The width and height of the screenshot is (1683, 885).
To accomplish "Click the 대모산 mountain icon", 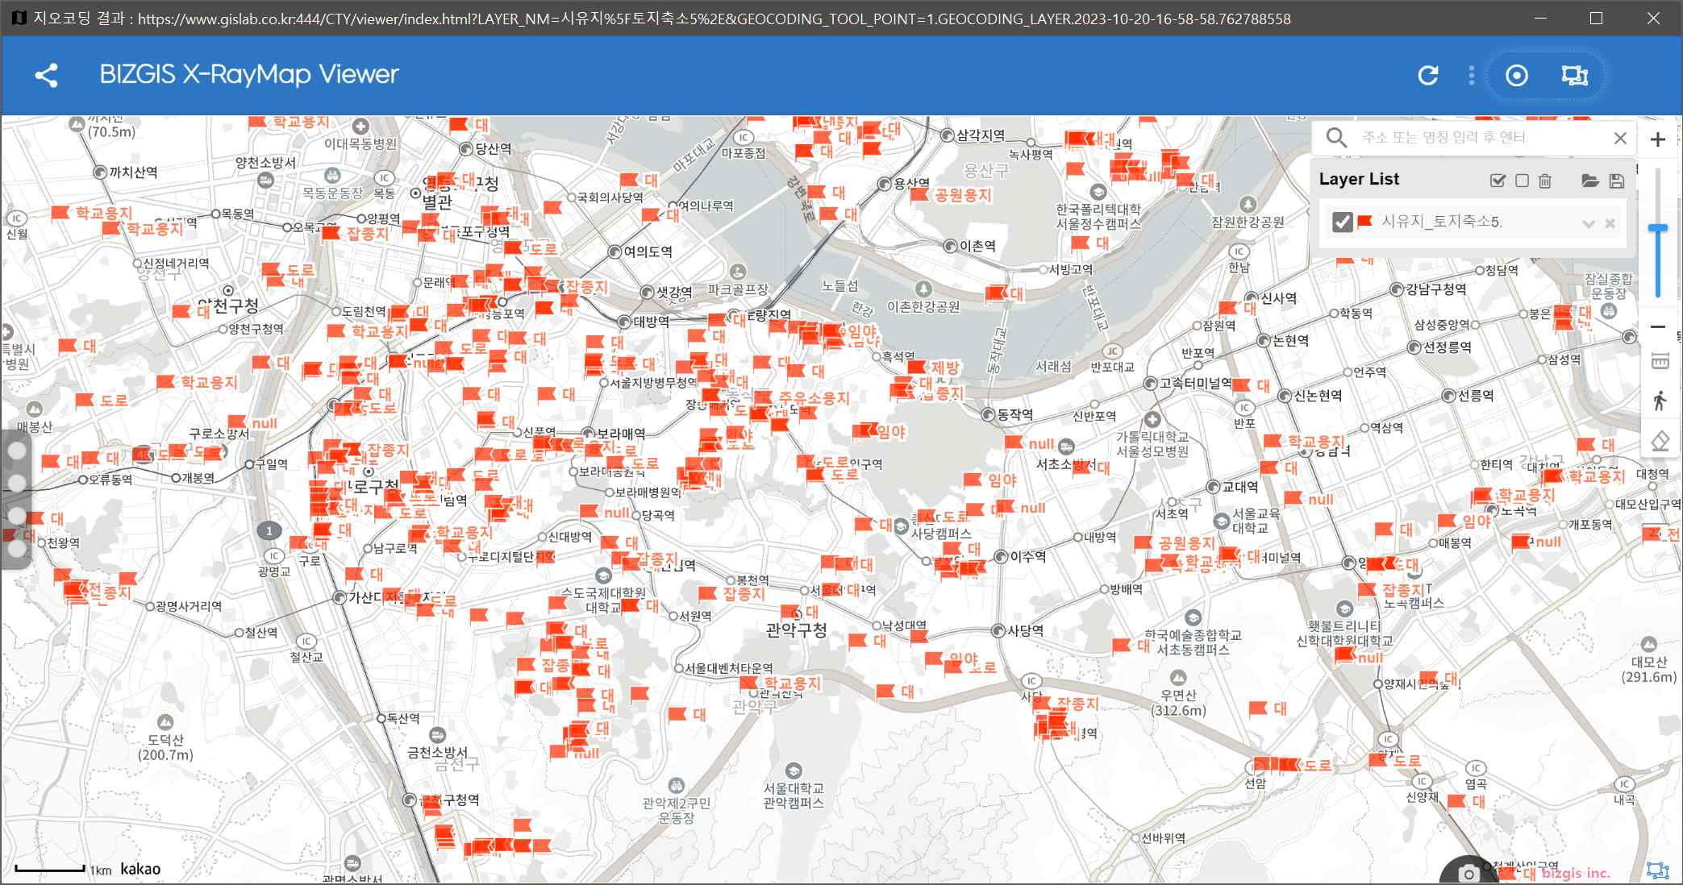I will (1649, 644).
